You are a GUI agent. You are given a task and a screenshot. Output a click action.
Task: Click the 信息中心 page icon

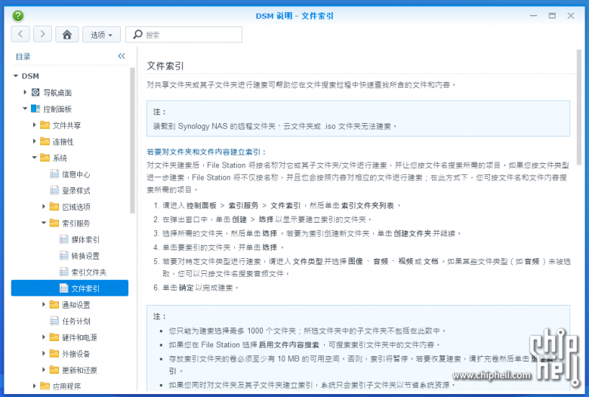[x=54, y=174]
